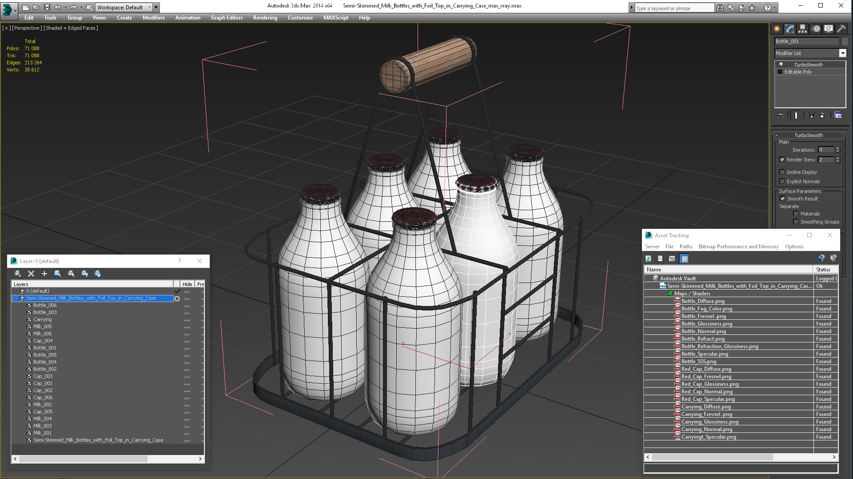The width and height of the screenshot is (853, 479).
Task: Open the Modifier List dropdown
Action: [842, 53]
